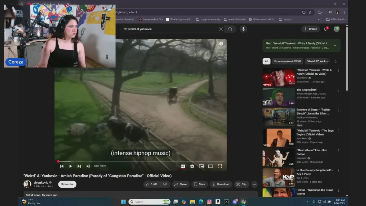
Task: Share the video
Action: (180, 184)
